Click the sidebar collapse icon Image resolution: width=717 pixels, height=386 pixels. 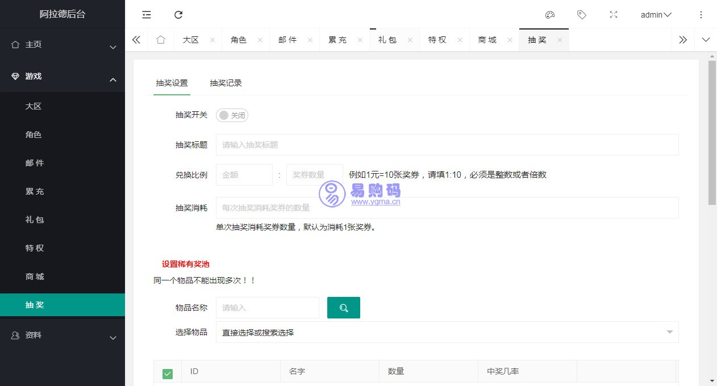click(x=147, y=15)
